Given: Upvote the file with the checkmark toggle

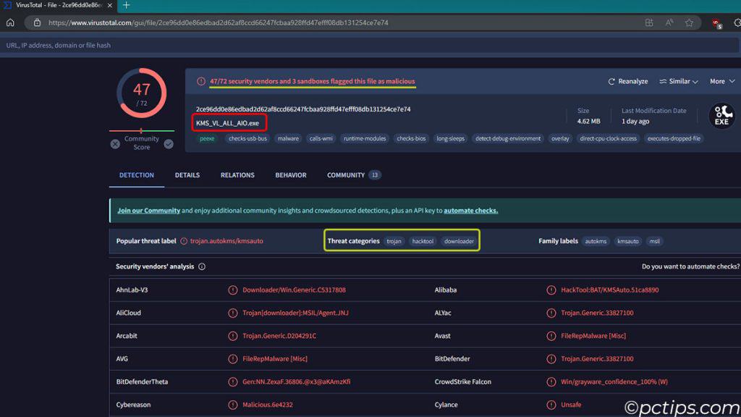Looking at the screenshot, I should click(169, 144).
